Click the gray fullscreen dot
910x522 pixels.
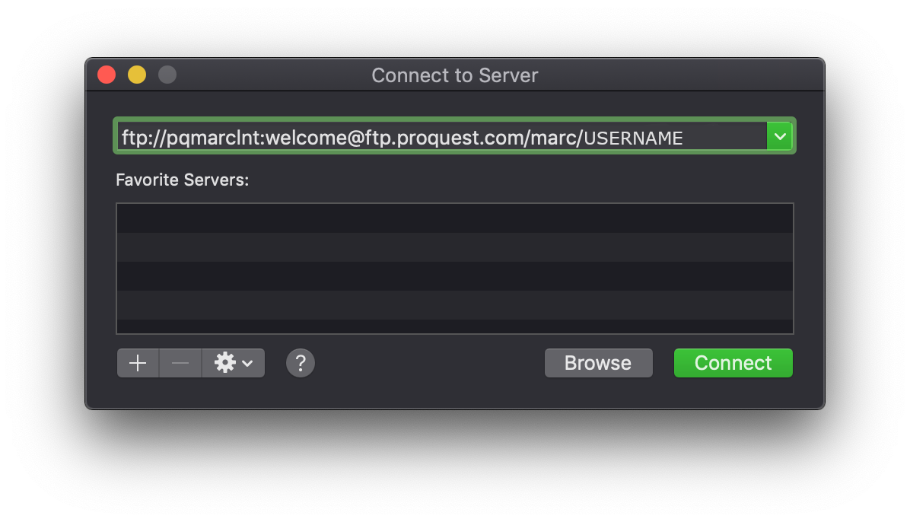[167, 75]
